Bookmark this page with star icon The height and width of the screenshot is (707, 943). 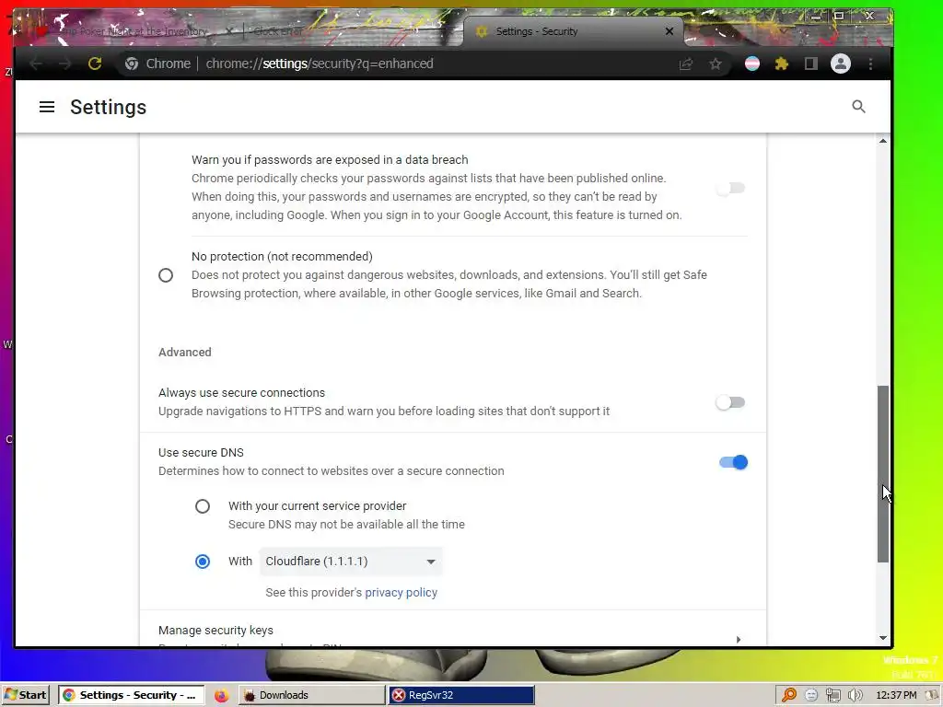tap(715, 64)
